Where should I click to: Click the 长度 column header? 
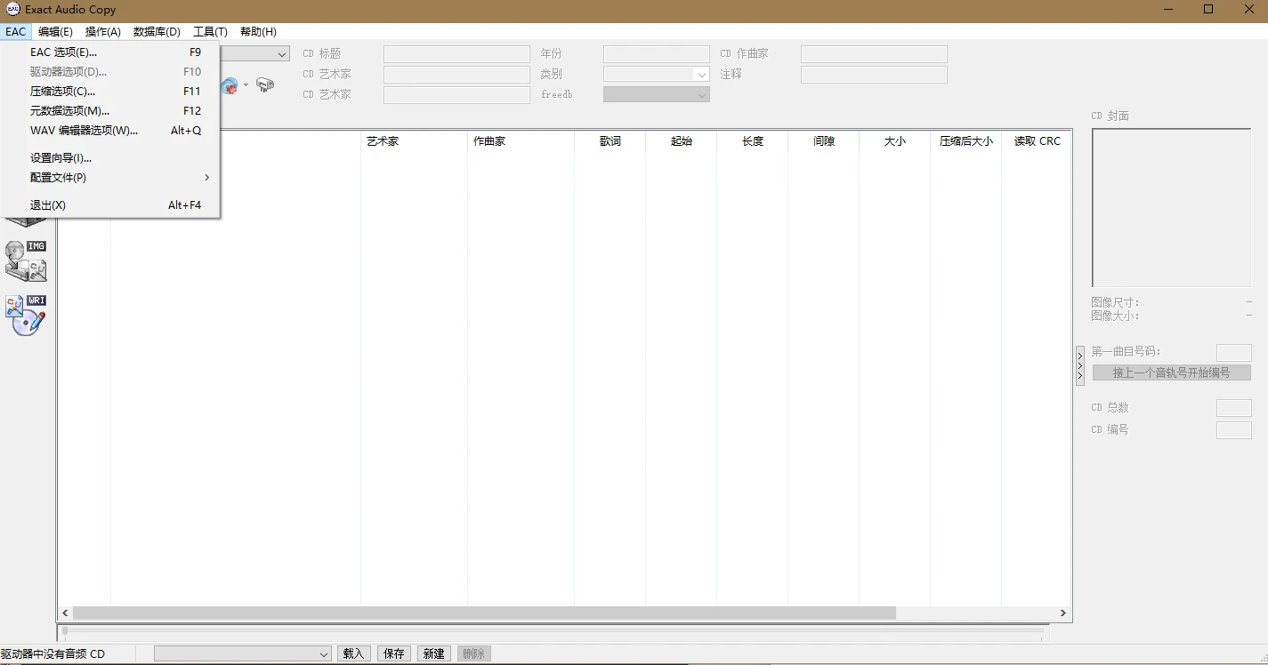pyautogui.click(x=753, y=141)
